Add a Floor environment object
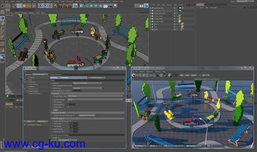The image size is (257, 152). click(x=105, y=6)
